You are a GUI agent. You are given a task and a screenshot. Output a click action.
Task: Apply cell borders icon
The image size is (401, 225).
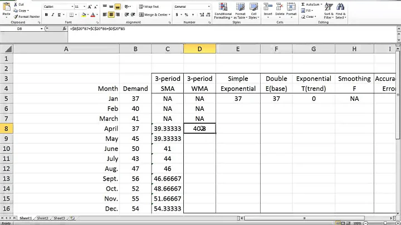(72, 15)
